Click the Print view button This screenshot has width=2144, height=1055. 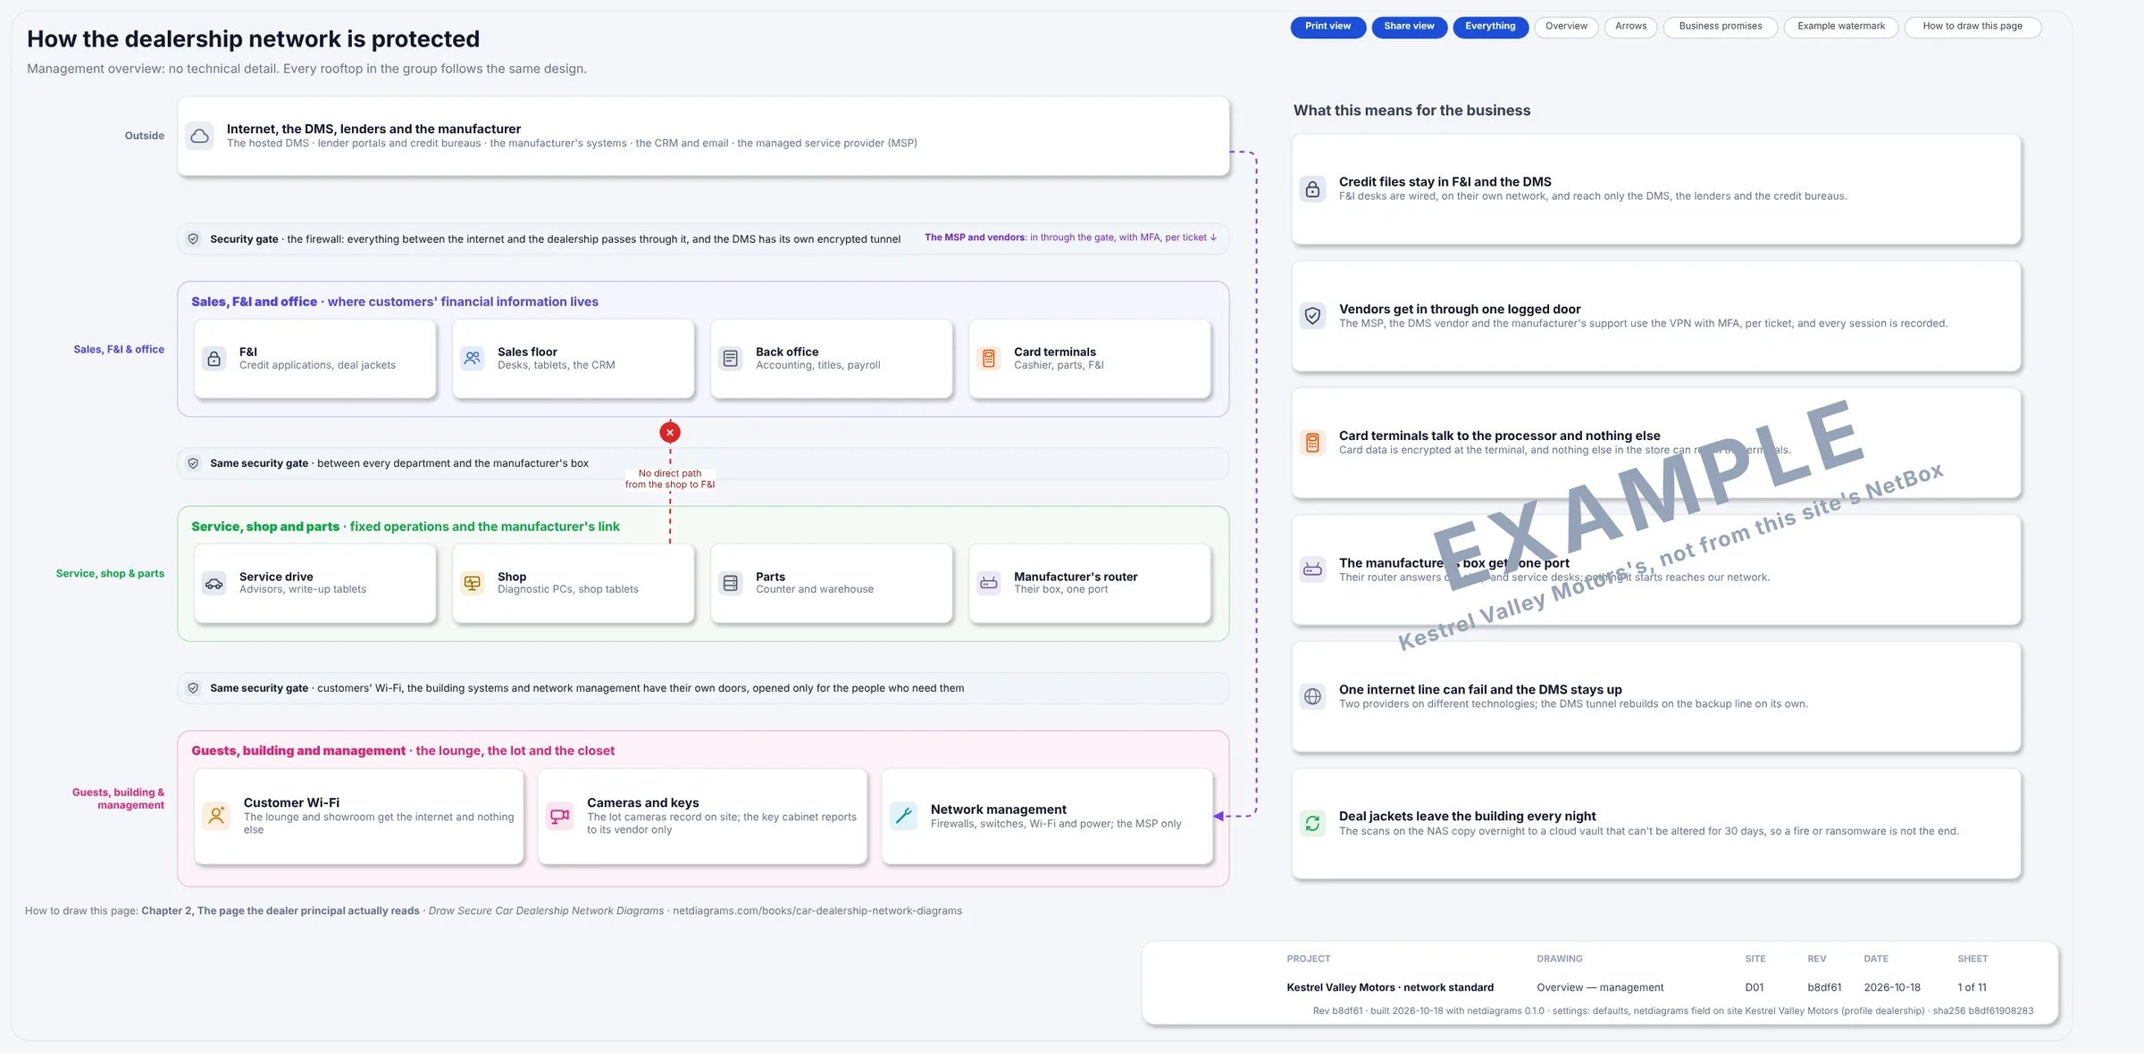(x=1327, y=27)
